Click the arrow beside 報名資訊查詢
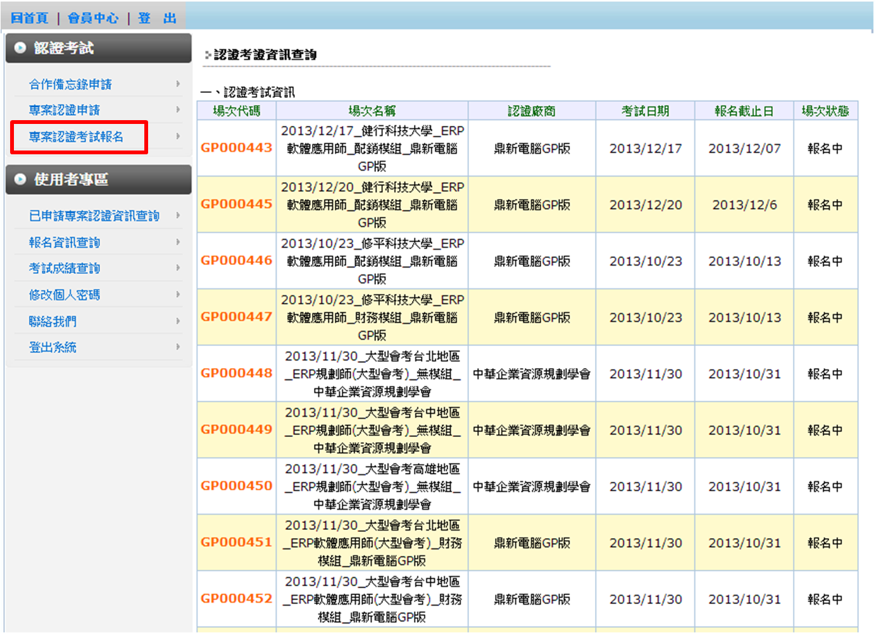The height and width of the screenshot is (633, 876). pyautogui.click(x=178, y=242)
